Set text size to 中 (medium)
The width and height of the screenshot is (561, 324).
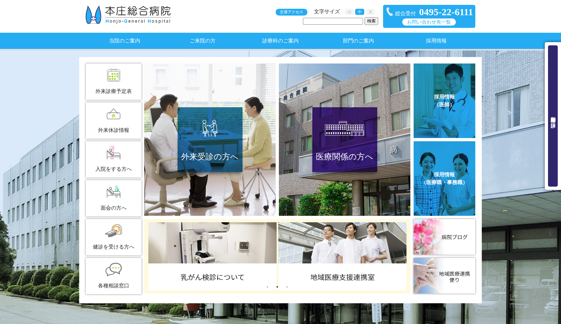click(359, 12)
